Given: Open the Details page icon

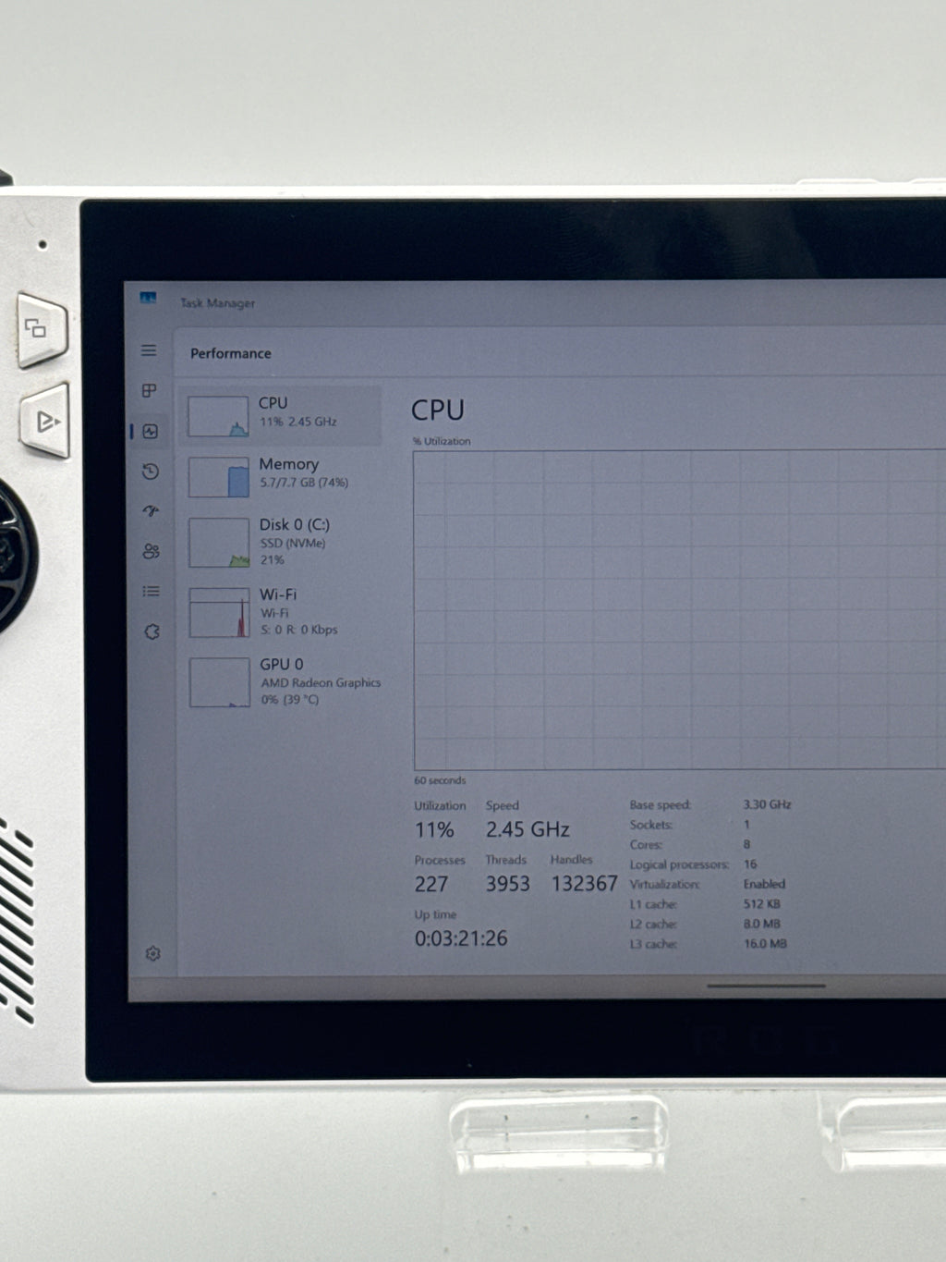Looking at the screenshot, I should [x=152, y=591].
